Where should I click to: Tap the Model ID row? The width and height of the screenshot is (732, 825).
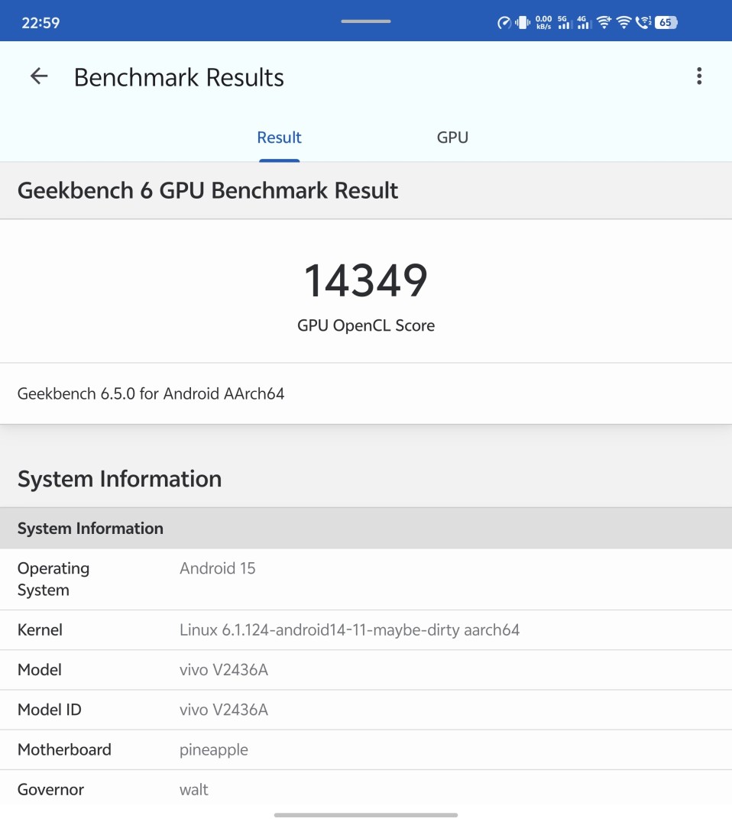(366, 710)
